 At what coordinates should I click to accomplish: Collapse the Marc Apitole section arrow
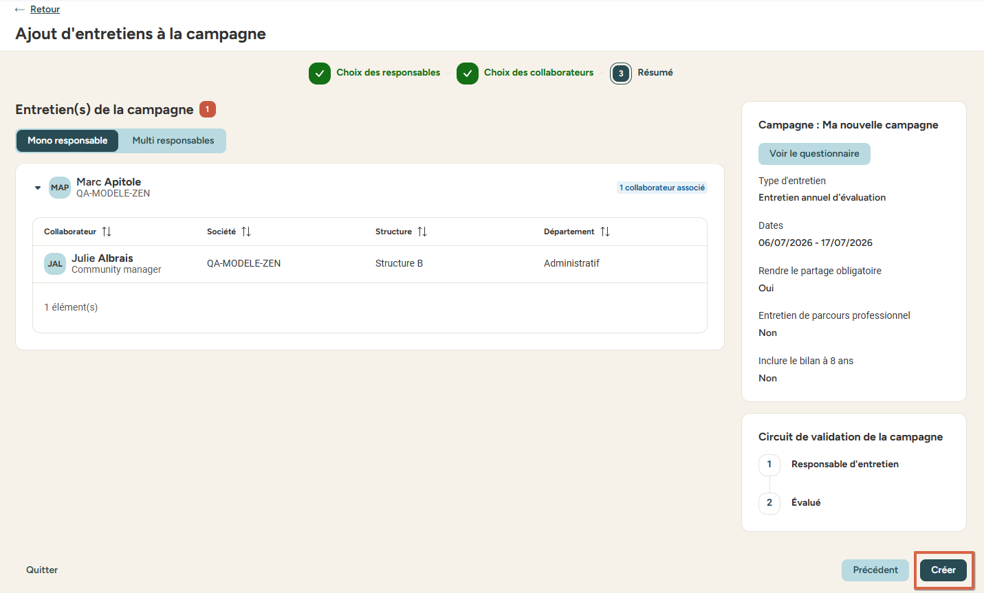pos(38,188)
